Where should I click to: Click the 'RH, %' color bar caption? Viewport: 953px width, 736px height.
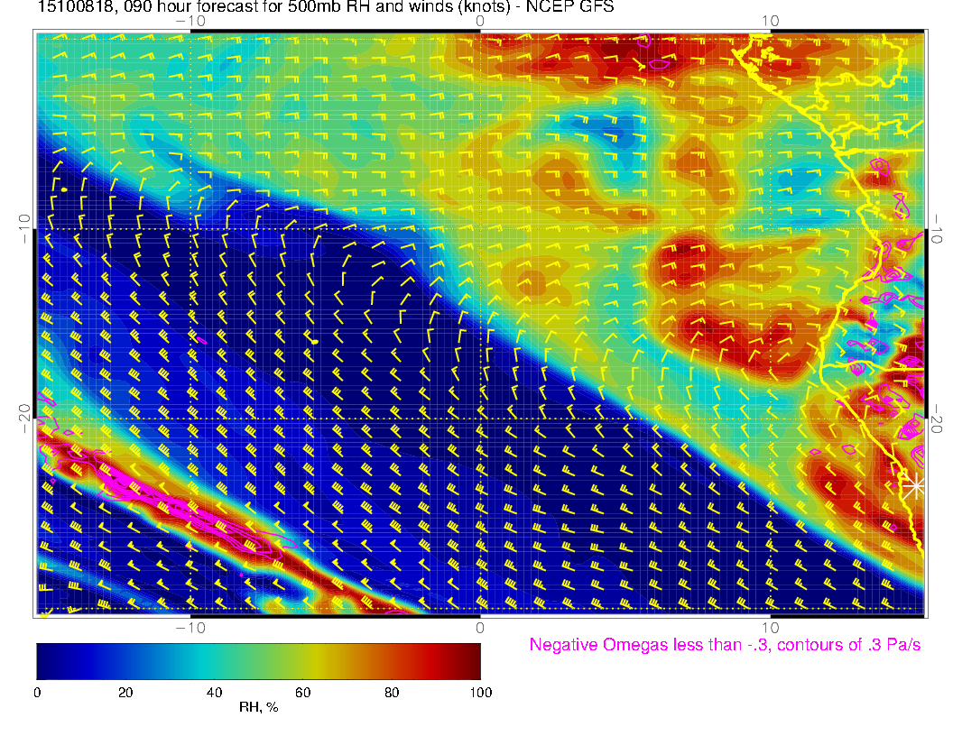tap(258, 709)
